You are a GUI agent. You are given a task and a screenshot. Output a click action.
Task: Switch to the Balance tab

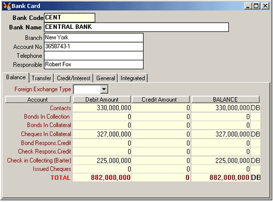pos(16,77)
